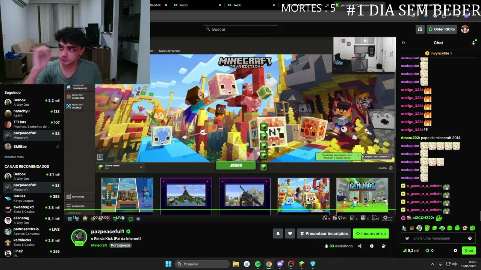Click the invyncyble gifter badge in chat
This screenshot has height=270, width=481.
427,53
